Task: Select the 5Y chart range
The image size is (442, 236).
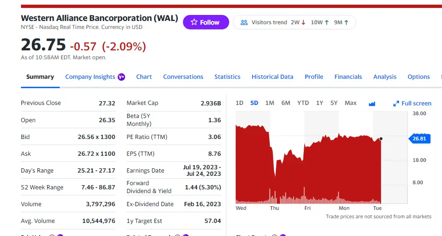Action: coord(334,103)
